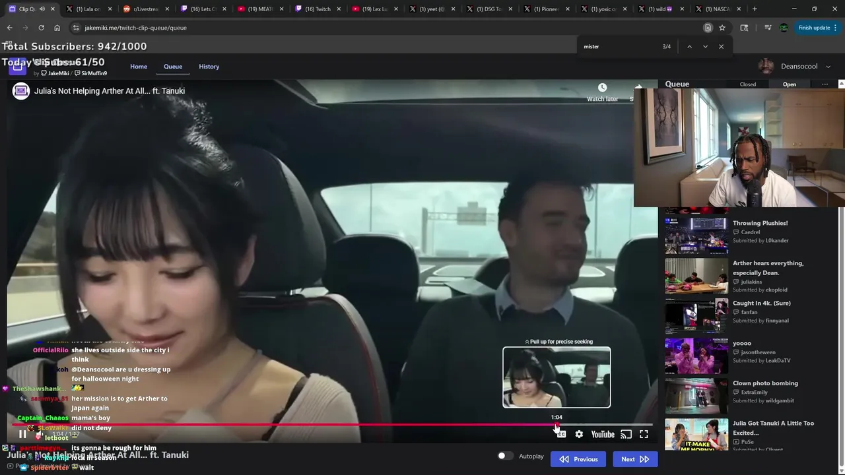Open the 'Clown photo bombing' clip thumbnail
The height and width of the screenshot is (475, 845).
pos(696,396)
